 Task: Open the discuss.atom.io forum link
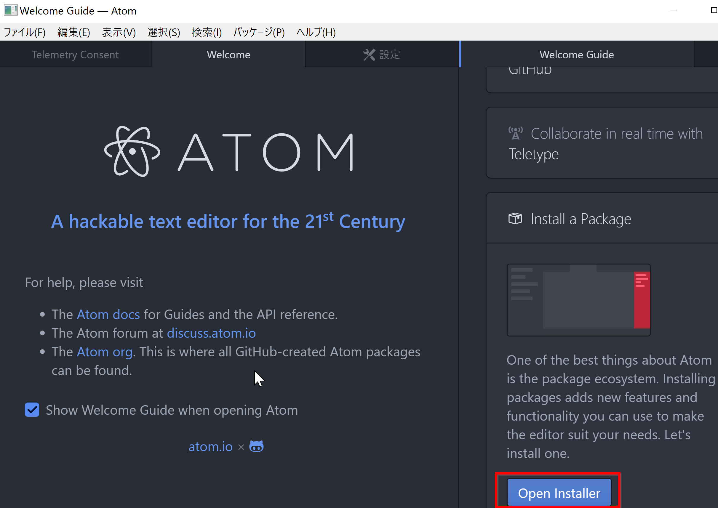(211, 333)
